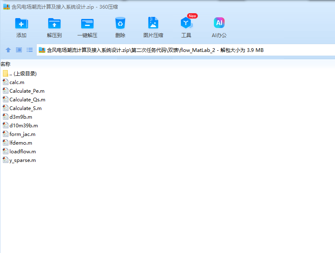The height and width of the screenshot is (253, 335).
Task: Select the d10m39b.m file icon
Action: click(5, 125)
